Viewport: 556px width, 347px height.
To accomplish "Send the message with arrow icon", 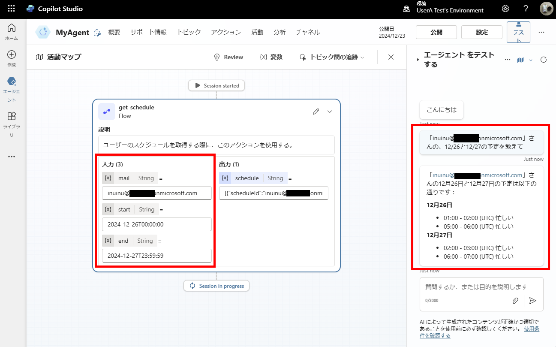I will pyautogui.click(x=533, y=301).
